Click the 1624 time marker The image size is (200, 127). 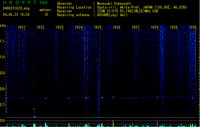click(79, 27)
